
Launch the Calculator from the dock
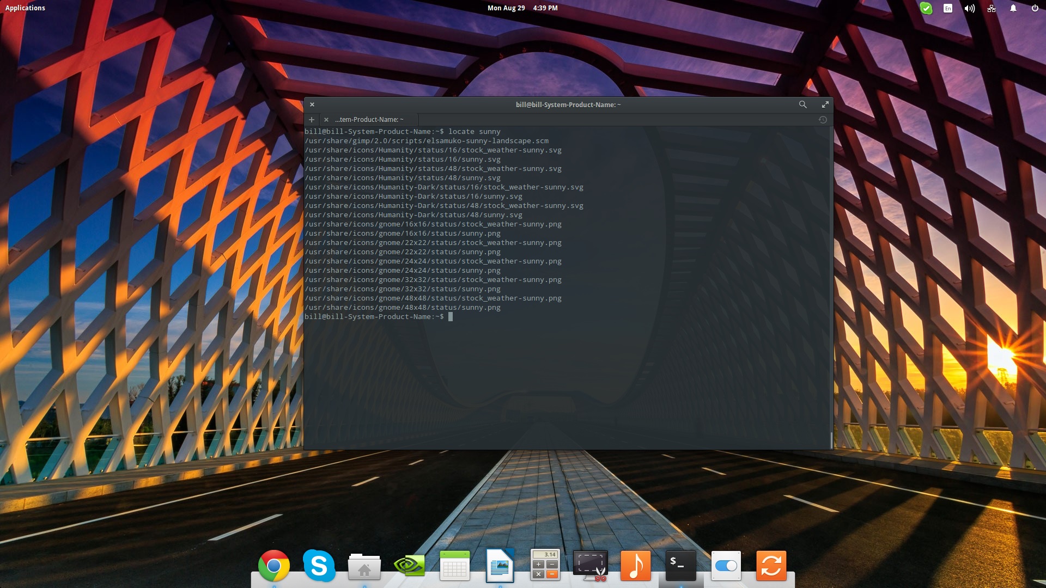coord(545,565)
